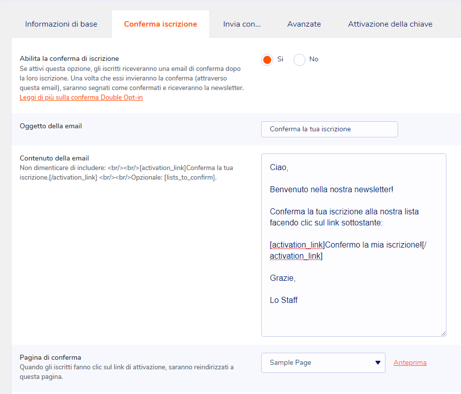Grab the textarea resize handle corner
This screenshot has height=394, width=461.
(443, 333)
